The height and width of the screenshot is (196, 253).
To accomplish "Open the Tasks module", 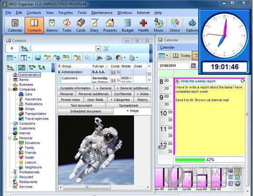I will click(x=67, y=25).
